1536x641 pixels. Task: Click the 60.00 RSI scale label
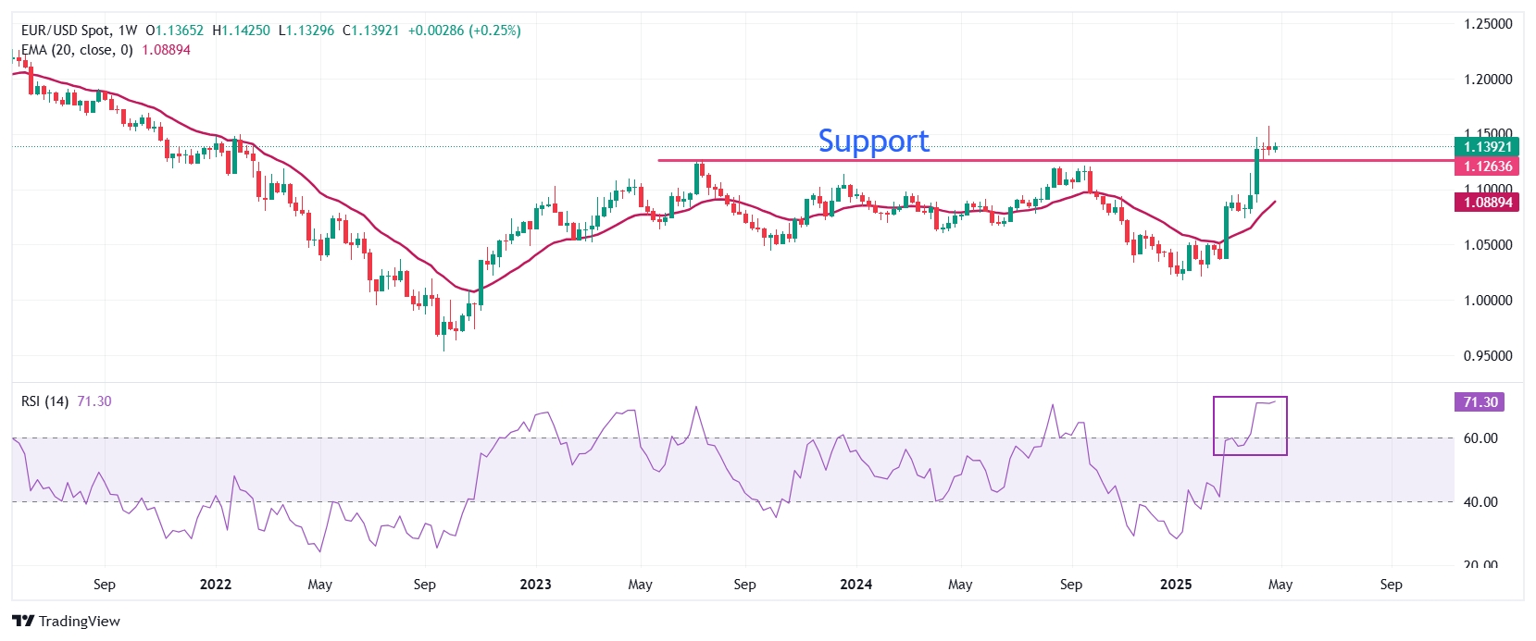tap(1480, 438)
